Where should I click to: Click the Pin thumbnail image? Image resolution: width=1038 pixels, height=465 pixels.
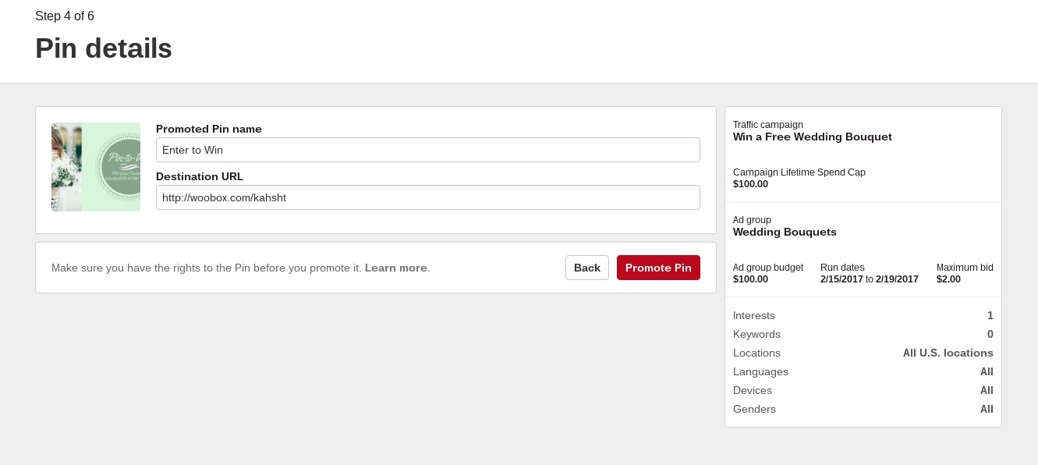pos(96,167)
